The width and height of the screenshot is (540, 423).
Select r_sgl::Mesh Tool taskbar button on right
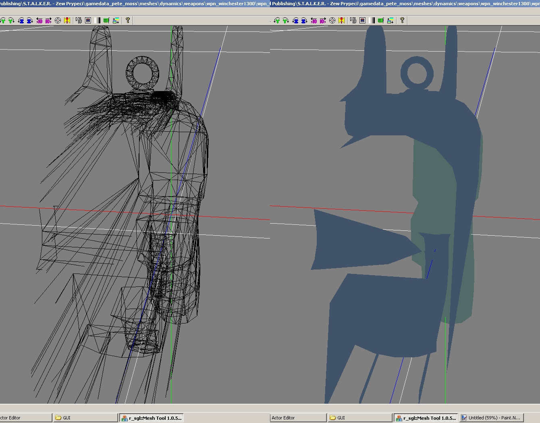[x=426, y=418]
